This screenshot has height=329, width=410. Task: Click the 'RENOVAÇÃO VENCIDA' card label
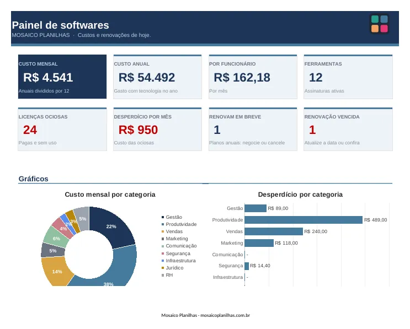[x=332, y=117]
